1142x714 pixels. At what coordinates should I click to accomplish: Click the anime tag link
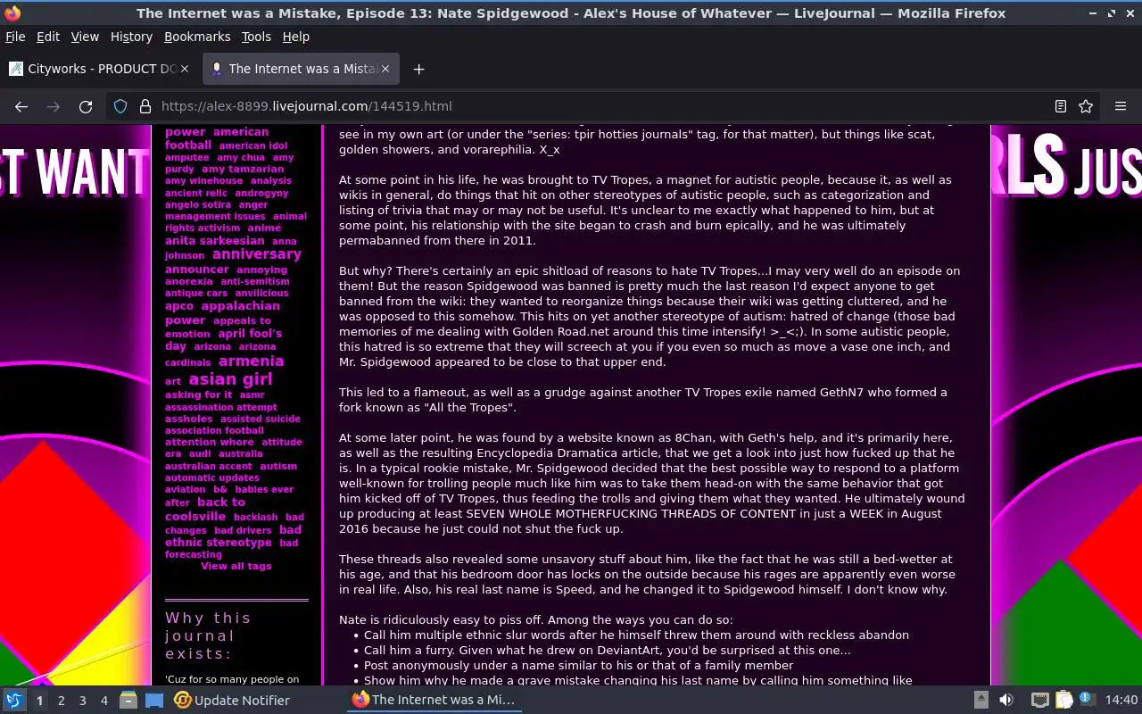click(x=264, y=228)
